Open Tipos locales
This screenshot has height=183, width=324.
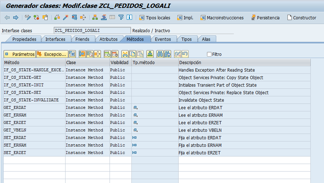(x=155, y=18)
